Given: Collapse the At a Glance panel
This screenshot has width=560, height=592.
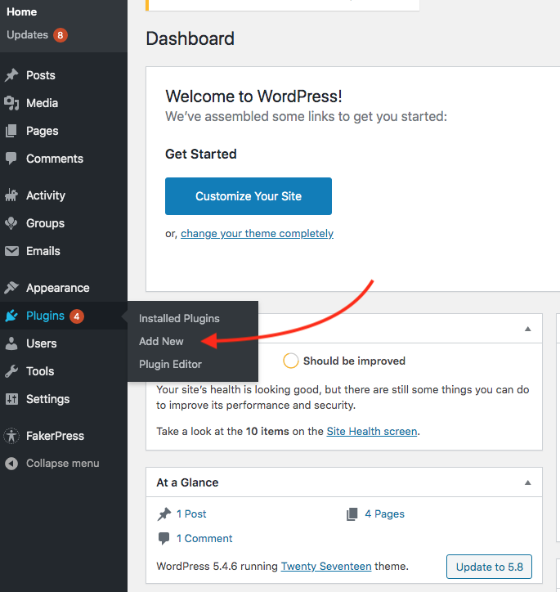Looking at the screenshot, I should (x=528, y=482).
